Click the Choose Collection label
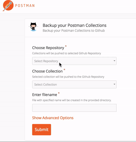This screenshot has height=142, width=136. coord(47,71)
